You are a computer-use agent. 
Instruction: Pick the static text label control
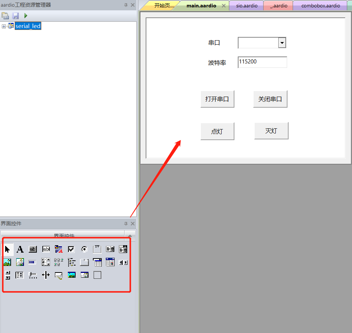pos(20,249)
